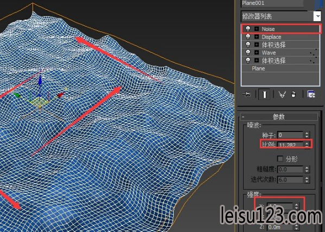Select the top 体积选择 modifier
Viewport: 325px width, 232px height.
(281, 45)
